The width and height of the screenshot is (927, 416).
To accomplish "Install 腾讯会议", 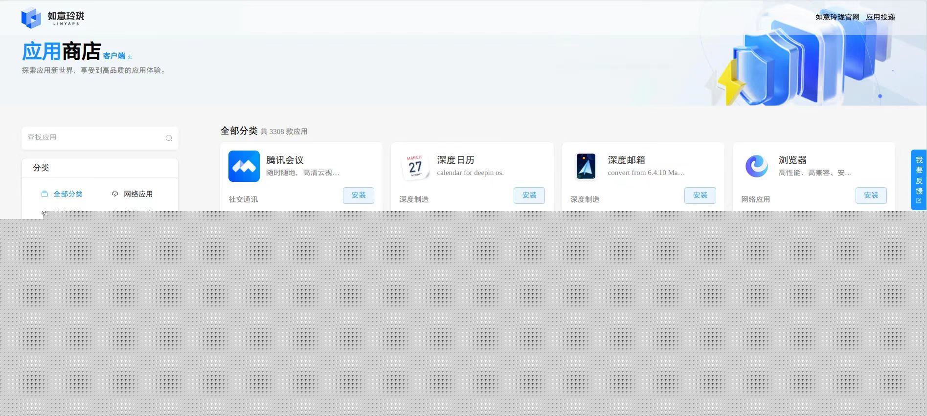I will 359,195.
